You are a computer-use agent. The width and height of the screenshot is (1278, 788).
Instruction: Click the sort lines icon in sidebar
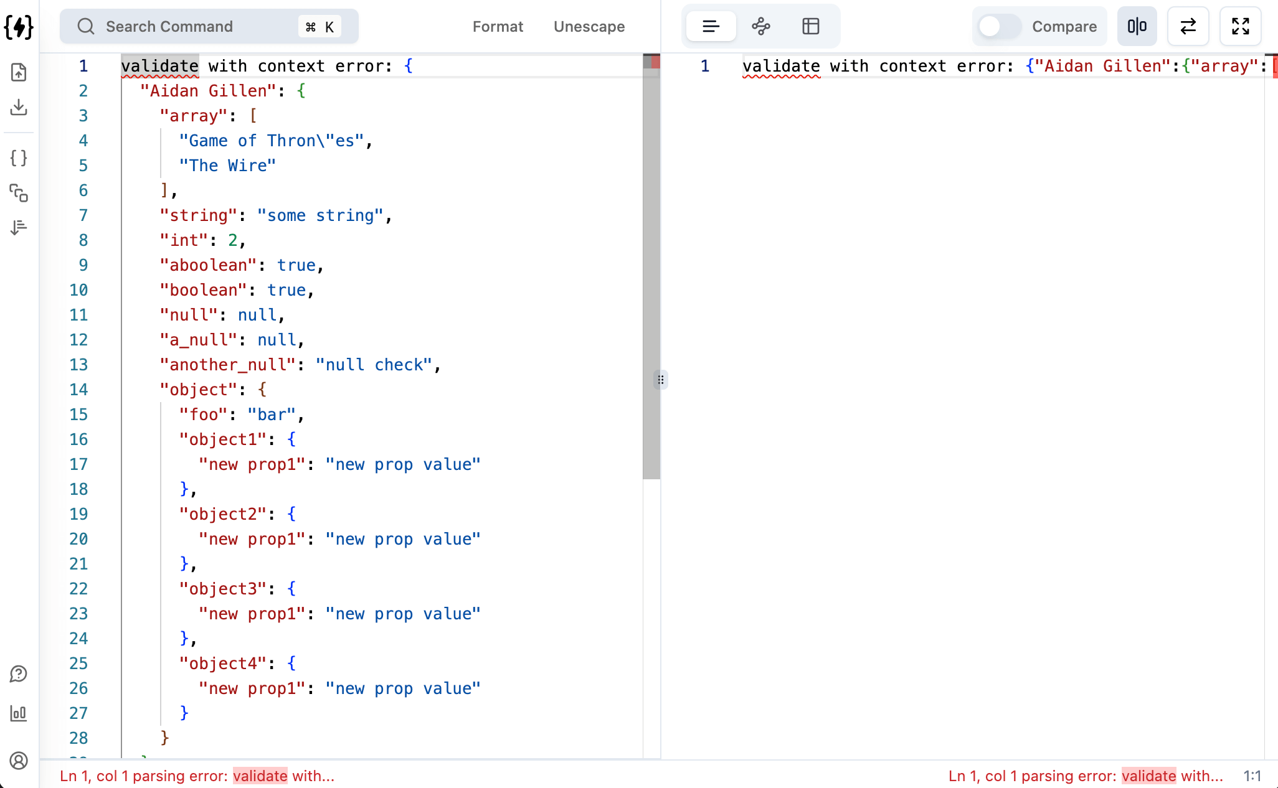(19, 227)
